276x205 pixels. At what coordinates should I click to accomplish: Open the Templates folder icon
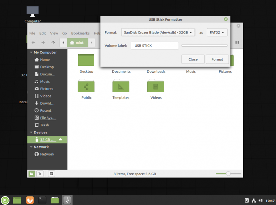pos(121,86)
